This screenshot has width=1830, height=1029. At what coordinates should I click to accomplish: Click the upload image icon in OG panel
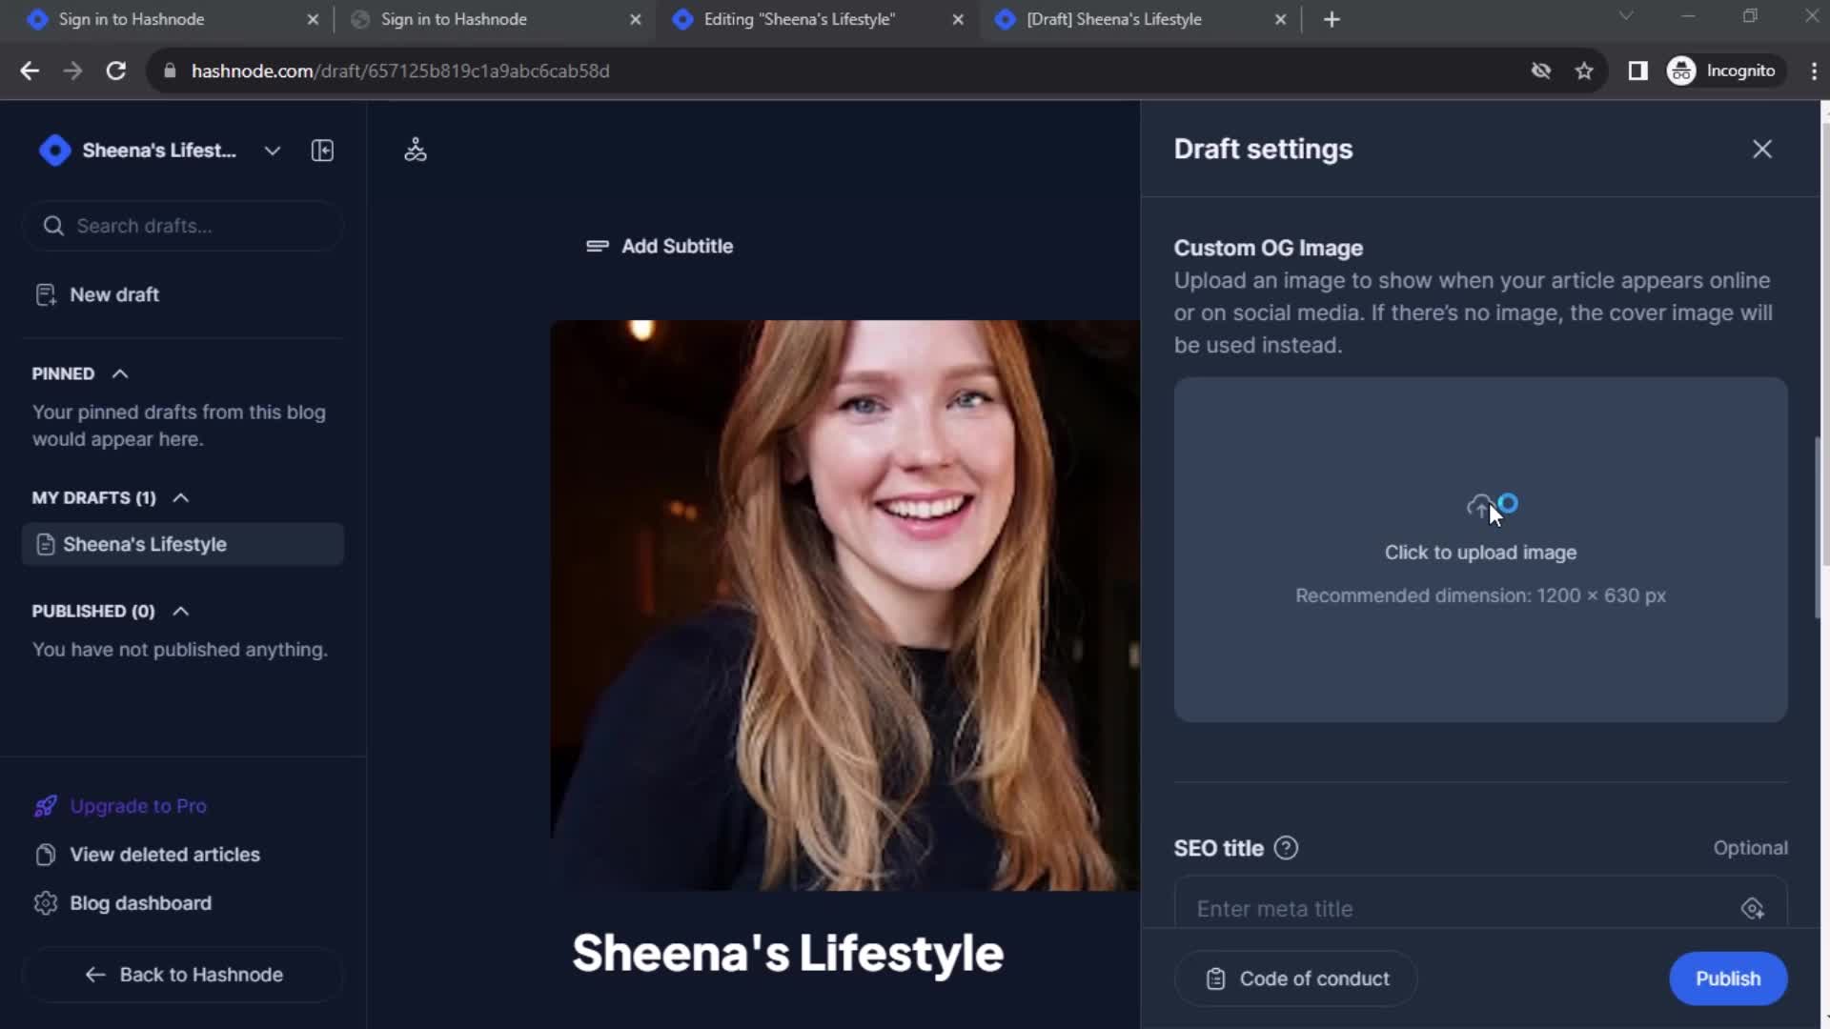click(x=1480, y=504)
